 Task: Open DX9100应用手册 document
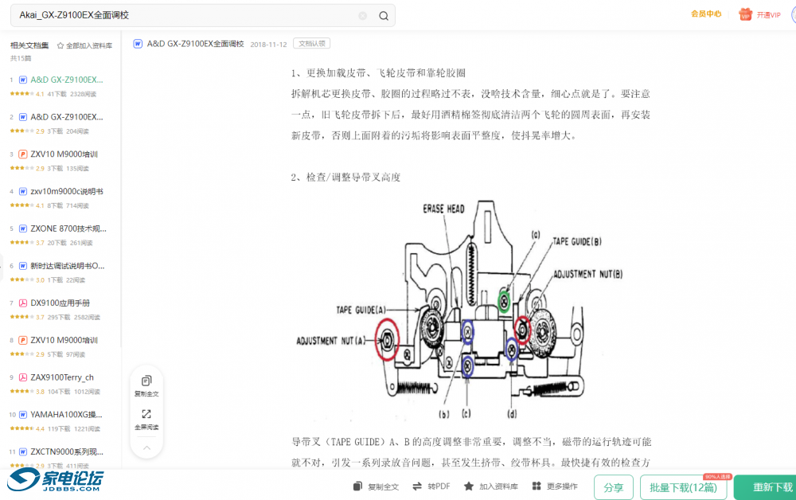click(60, 303)
